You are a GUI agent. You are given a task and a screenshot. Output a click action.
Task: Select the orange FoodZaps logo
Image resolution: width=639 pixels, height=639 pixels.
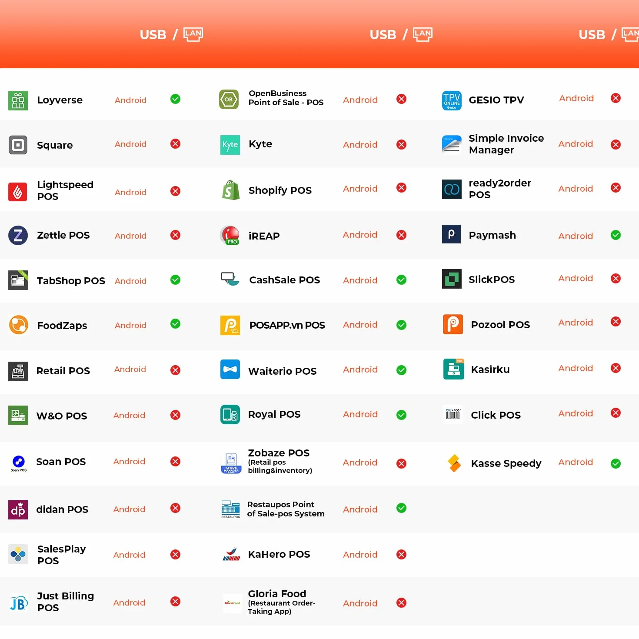click(19, 325)
